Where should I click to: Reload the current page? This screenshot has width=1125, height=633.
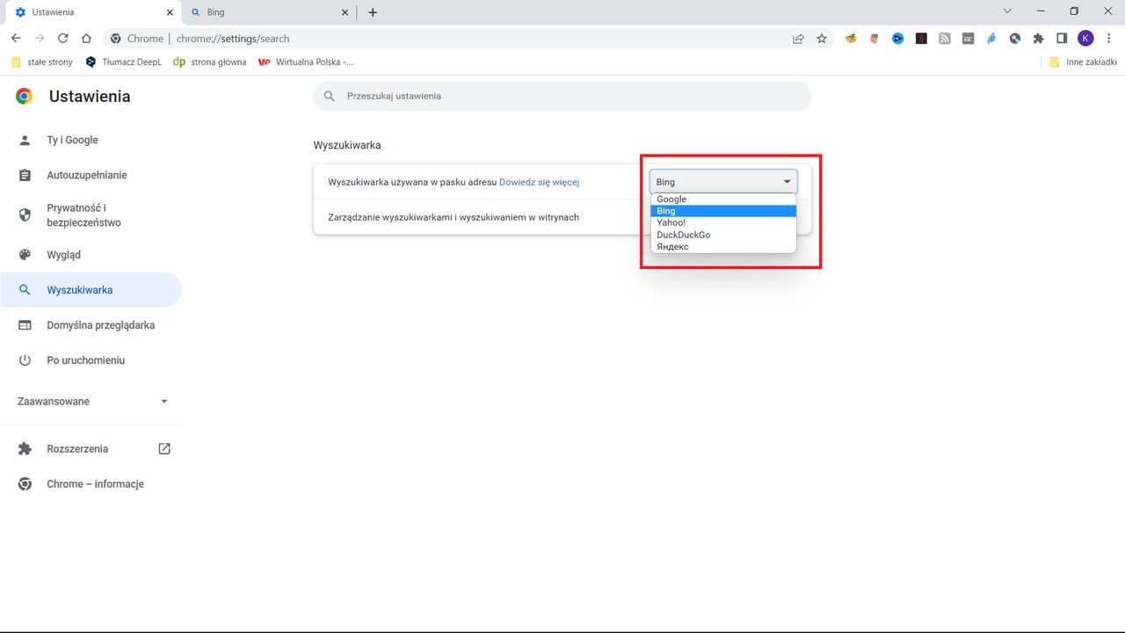[63, 39]
